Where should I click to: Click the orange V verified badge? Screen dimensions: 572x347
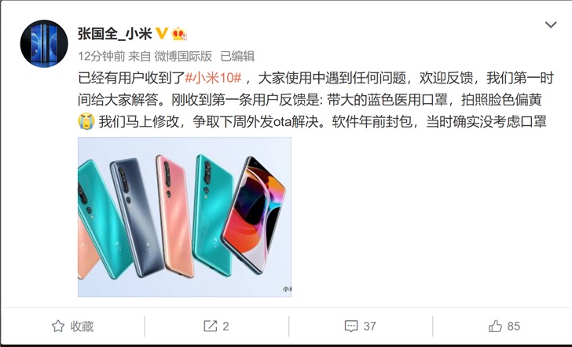click(x=162, y=33)
